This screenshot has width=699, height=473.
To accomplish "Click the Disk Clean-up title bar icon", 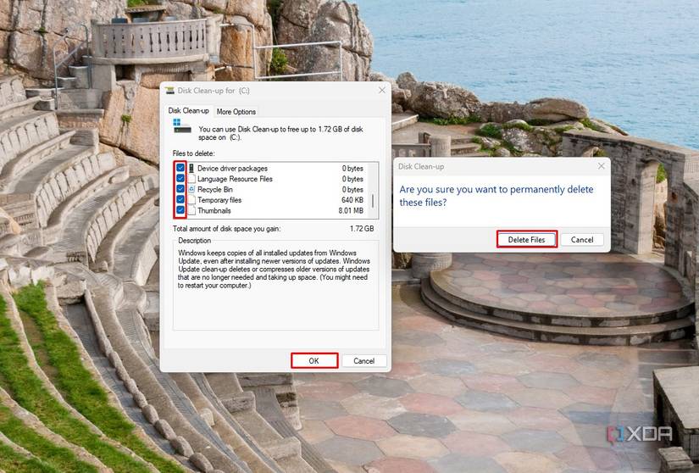I will (x=169, y=91).
